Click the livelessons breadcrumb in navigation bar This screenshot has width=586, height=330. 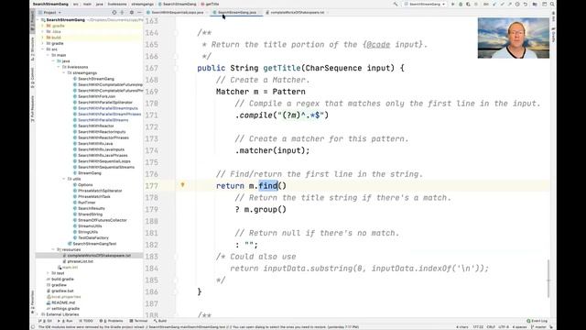(x=117, y=4)
